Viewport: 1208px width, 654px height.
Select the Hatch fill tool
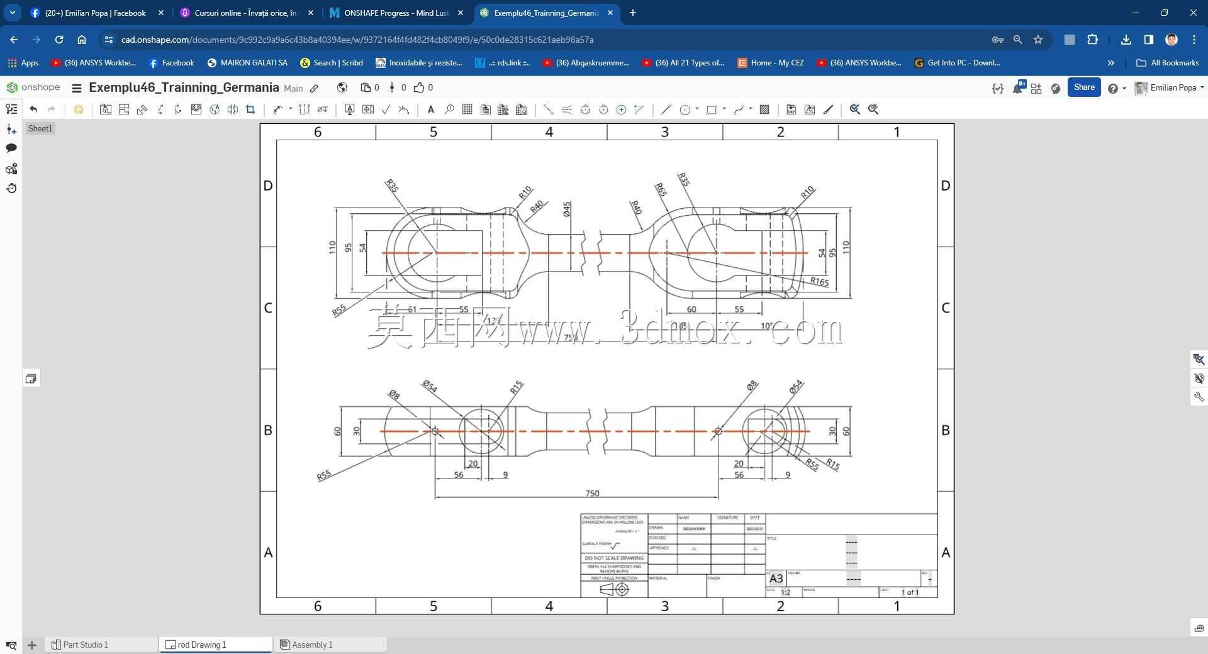click(x=764, y=109)
